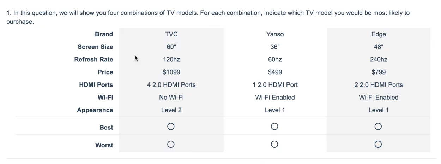Image resolution: width=441 pixels, height=164 pixels.
Task: Click the $799 price value
Action: [x=379, y=72]
